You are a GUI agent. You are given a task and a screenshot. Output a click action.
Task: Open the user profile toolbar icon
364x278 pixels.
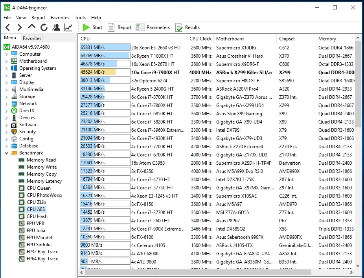(x=56, y=27)
